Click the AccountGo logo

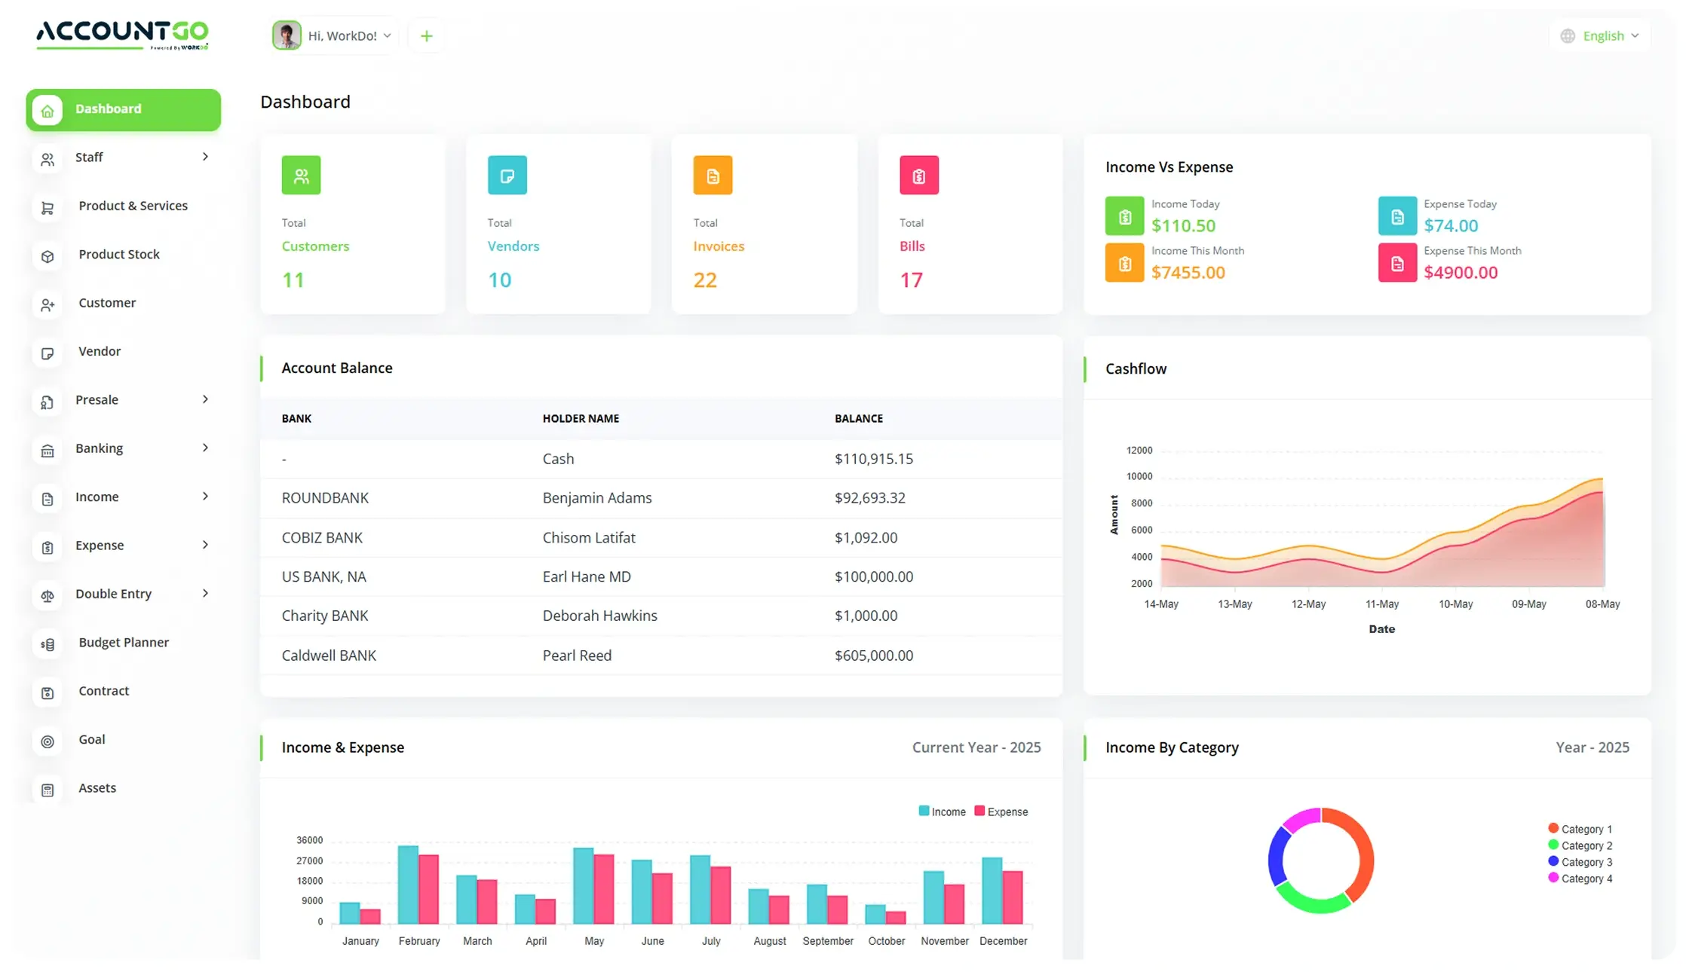coord(122,35)
